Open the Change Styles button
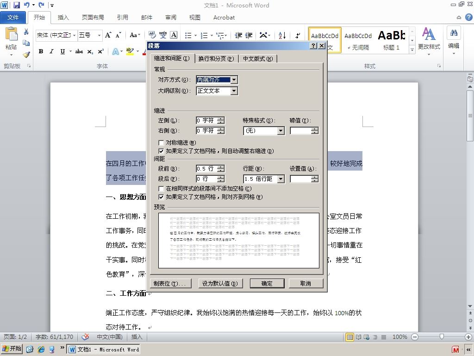 point(429,41)
